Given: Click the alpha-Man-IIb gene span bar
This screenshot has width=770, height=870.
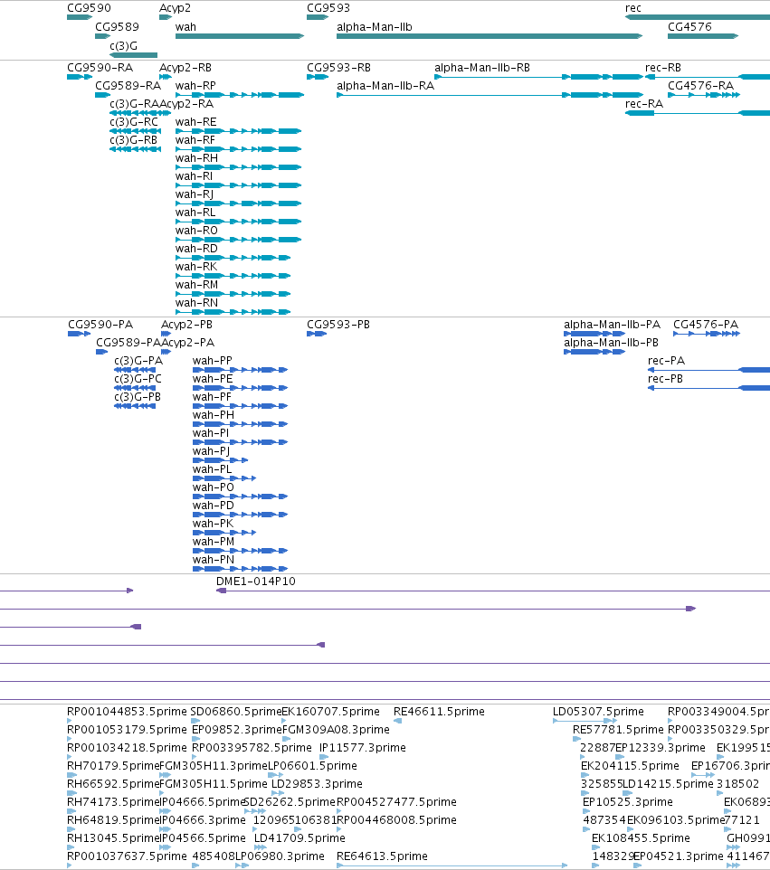Looking at the screenshot, I should pyautogui.click(x=490, y=36).
